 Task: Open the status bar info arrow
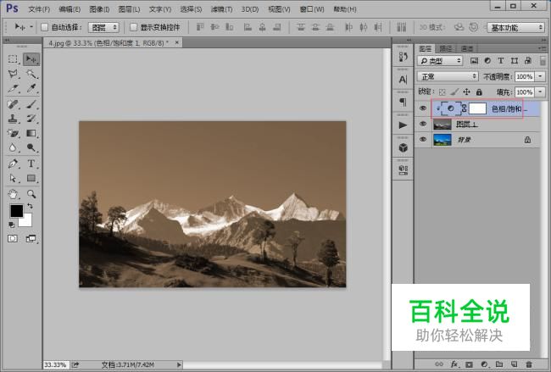(x=179, y=365)
